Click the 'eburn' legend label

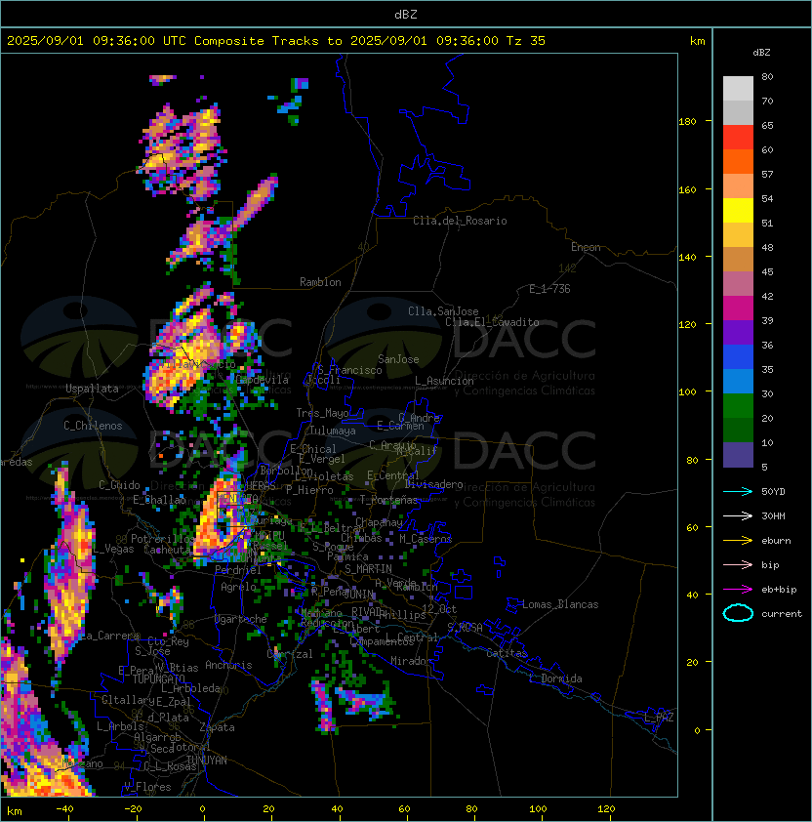pyautogui.click(x=776, y=541)
